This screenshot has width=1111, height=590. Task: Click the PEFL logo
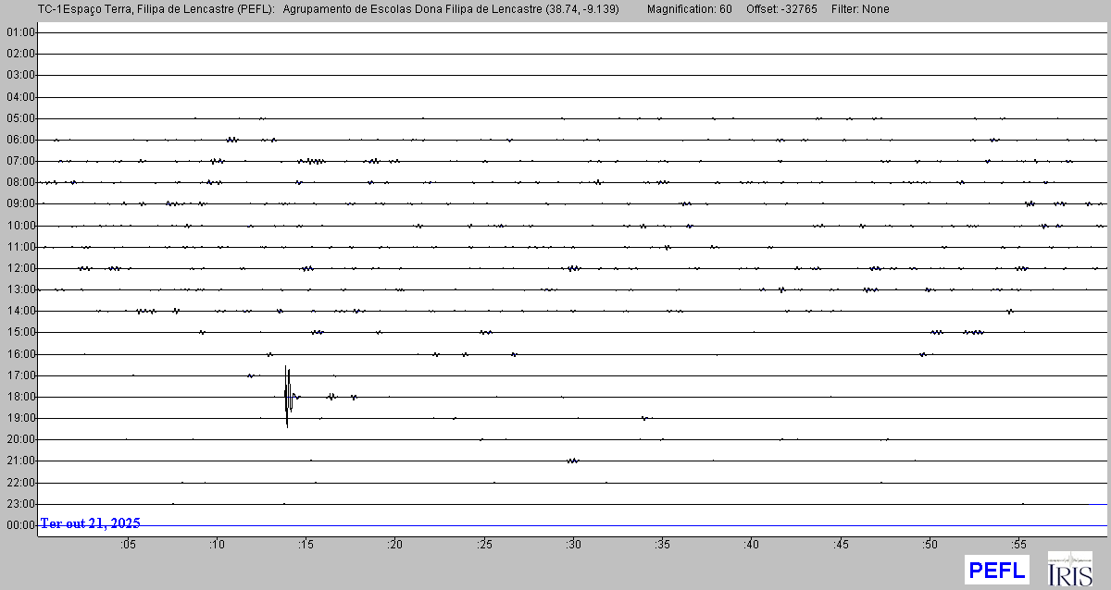997,570
